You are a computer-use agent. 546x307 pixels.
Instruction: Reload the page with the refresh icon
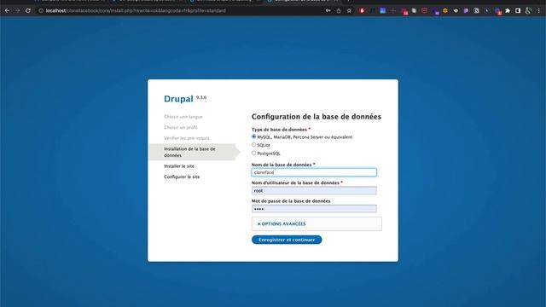coord(28,11)
